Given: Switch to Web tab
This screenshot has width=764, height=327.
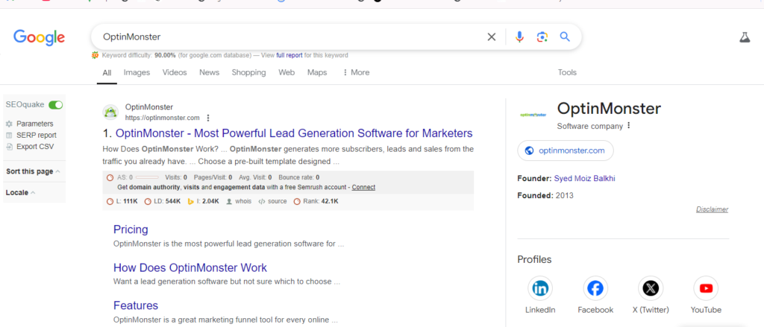Looking at the screenshot, I should point(286,72).
